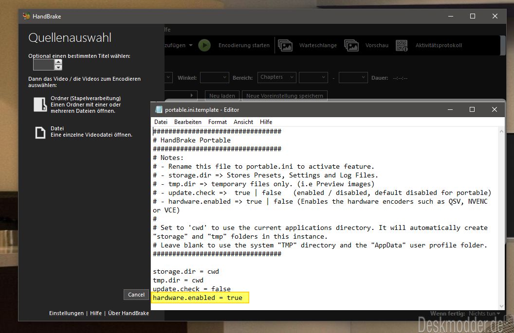
Task: Click the line 'update.check = false'
Action: click(x=192, y=289)
